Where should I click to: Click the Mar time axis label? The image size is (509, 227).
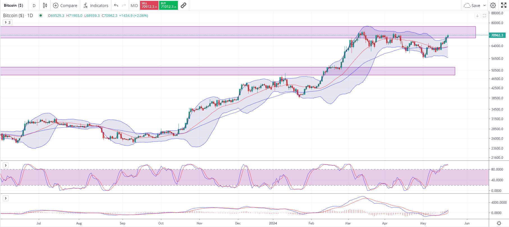(348, 223)
